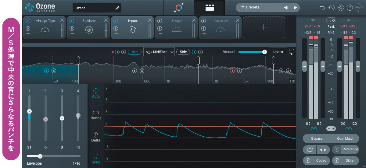Click the Ozone preset name field

[97, 8]
